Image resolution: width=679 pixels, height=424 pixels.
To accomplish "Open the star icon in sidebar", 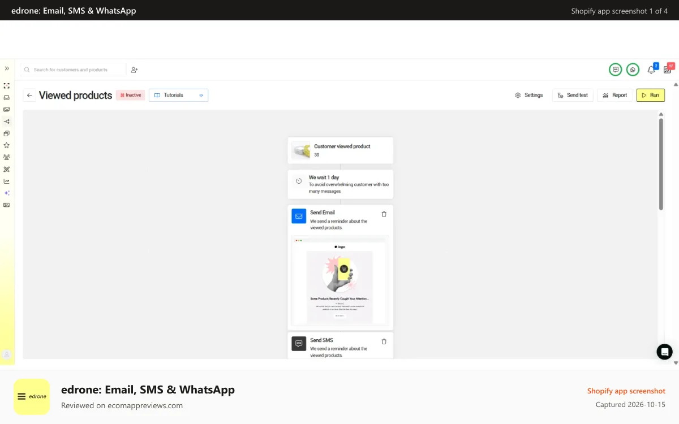I will (7, 145).
